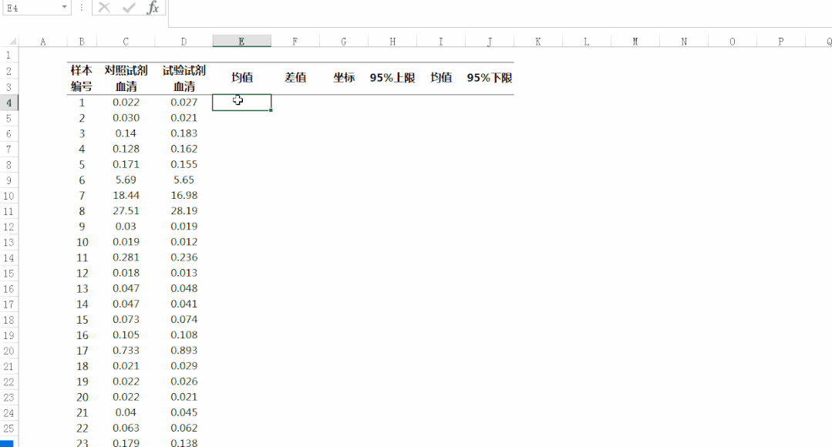832x447 pixels.
Task: Select column E header
Action: [241, 42]
